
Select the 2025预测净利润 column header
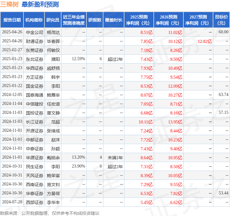pyautogui.click(x=139, y=20)
